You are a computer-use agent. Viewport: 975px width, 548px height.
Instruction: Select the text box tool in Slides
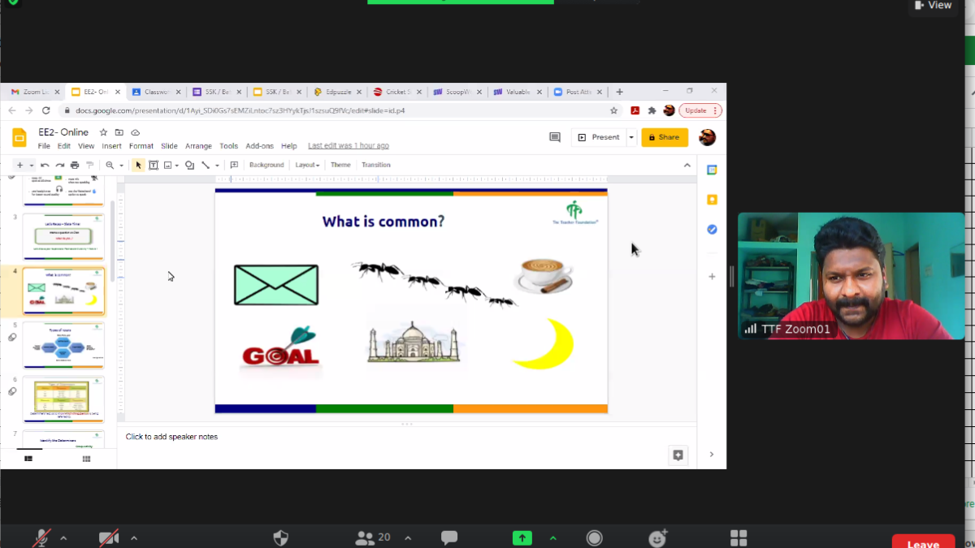(x=153, y=166)
